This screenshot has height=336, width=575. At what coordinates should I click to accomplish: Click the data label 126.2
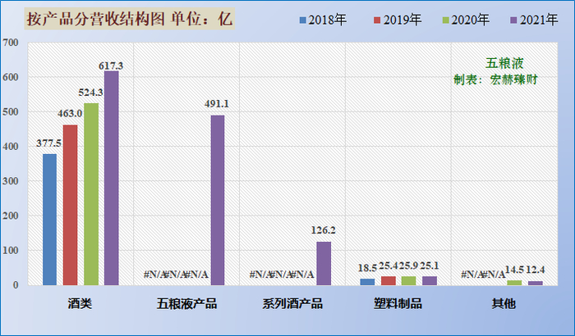(x=323, y=230)
